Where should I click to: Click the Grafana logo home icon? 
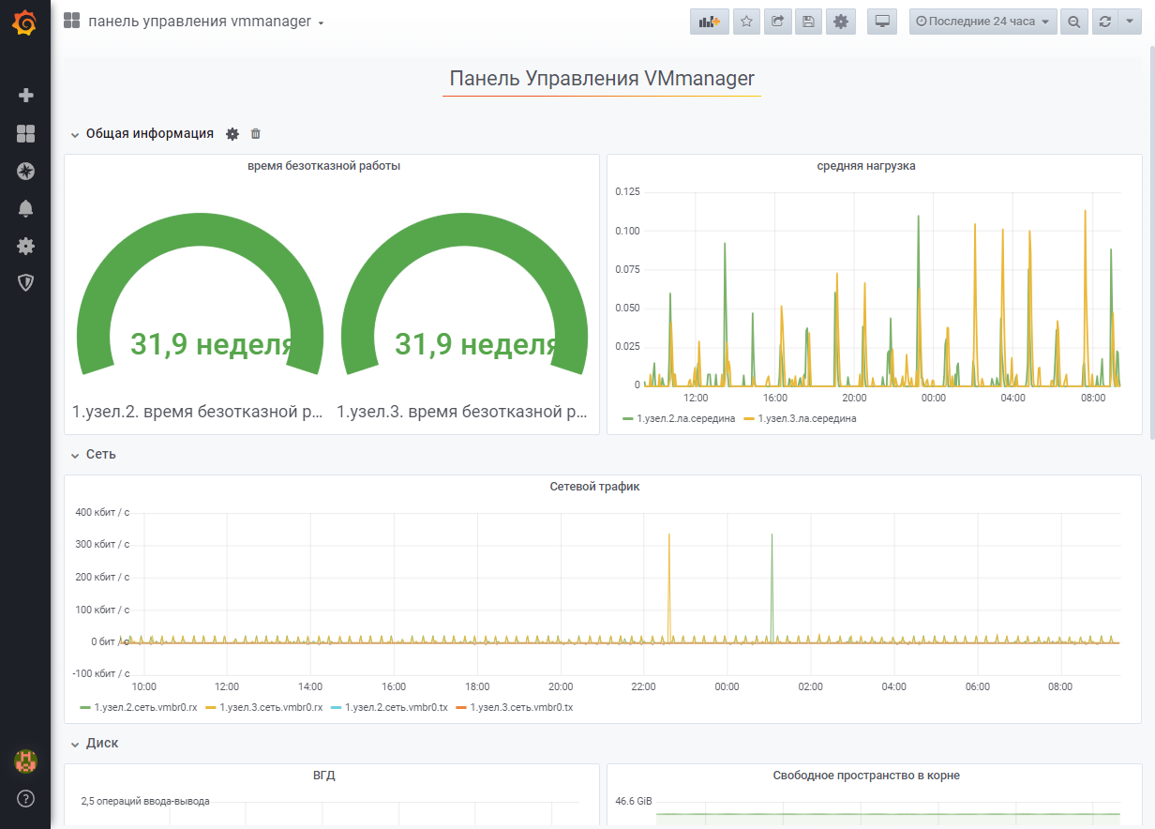click(25, 23)
